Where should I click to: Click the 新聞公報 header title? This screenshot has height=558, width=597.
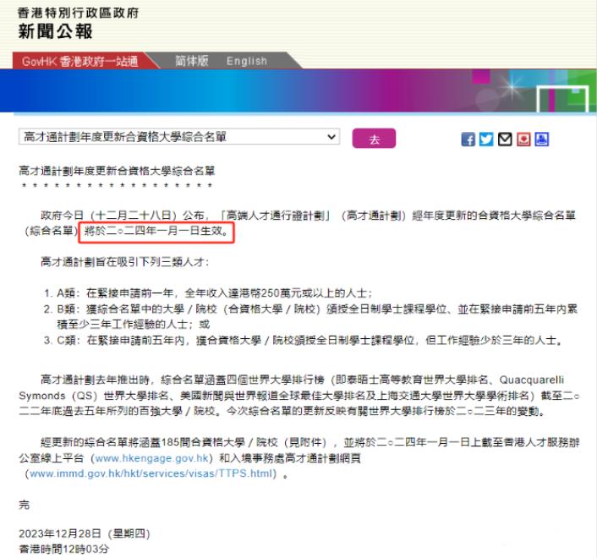click(x=55, y=31)
